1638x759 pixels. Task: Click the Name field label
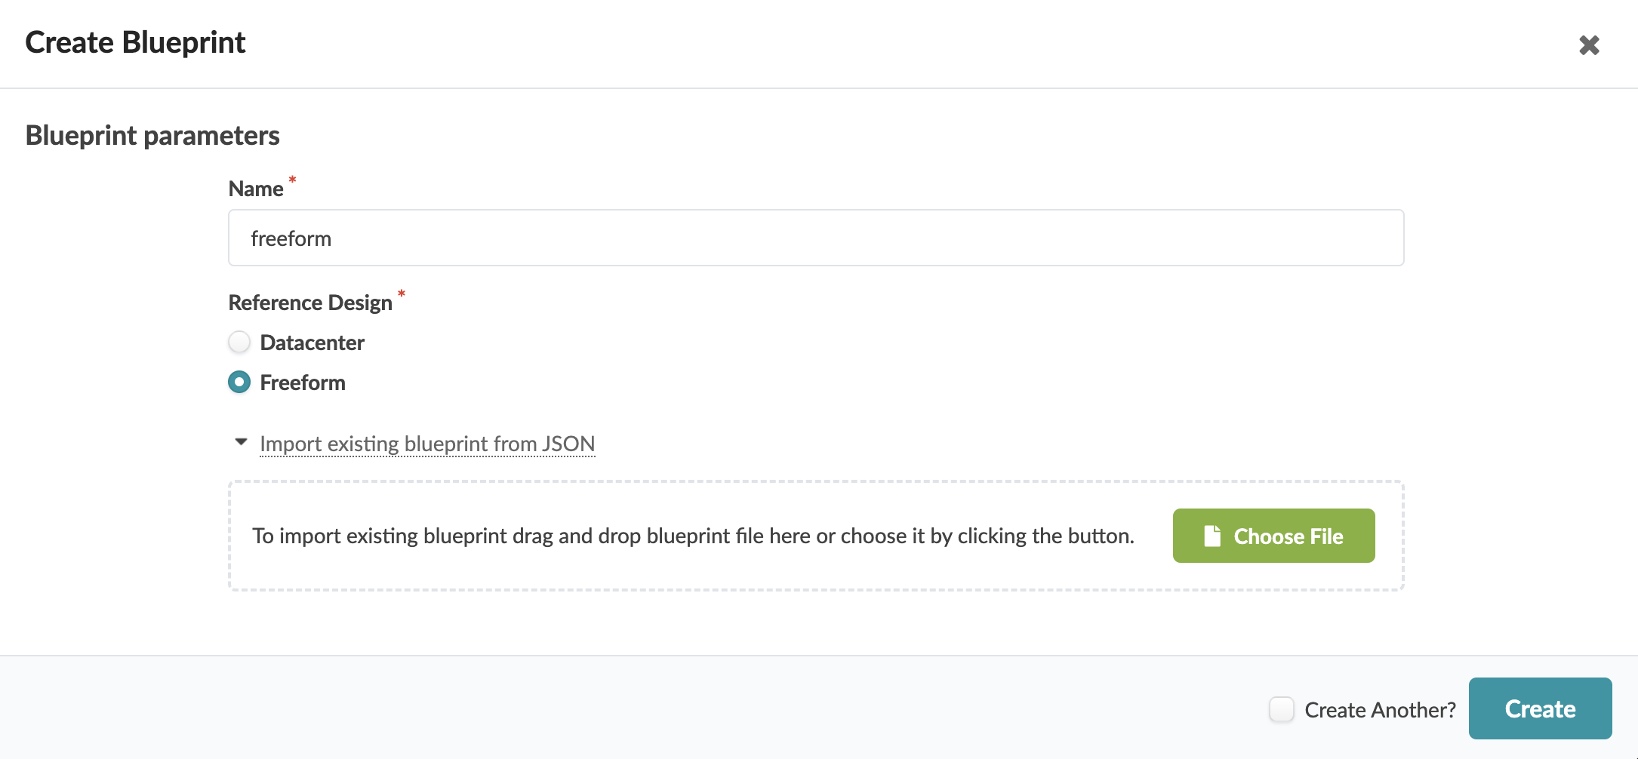pyautogui.click(x=256, y=189)
